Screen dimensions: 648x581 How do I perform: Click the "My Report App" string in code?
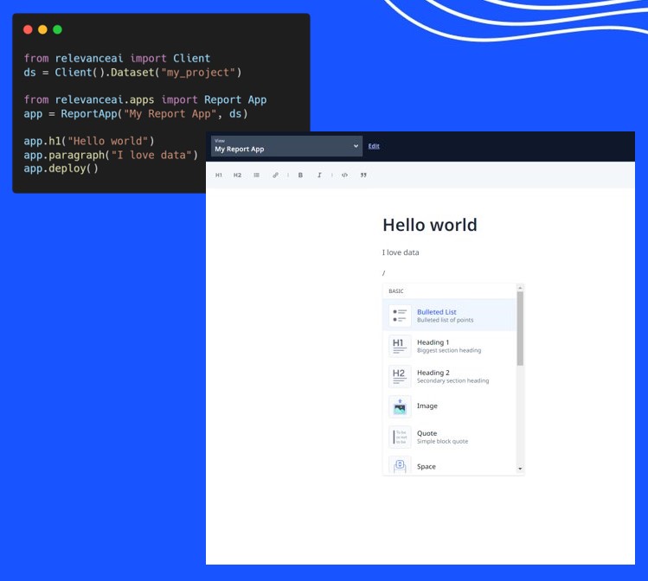point(170,114)
